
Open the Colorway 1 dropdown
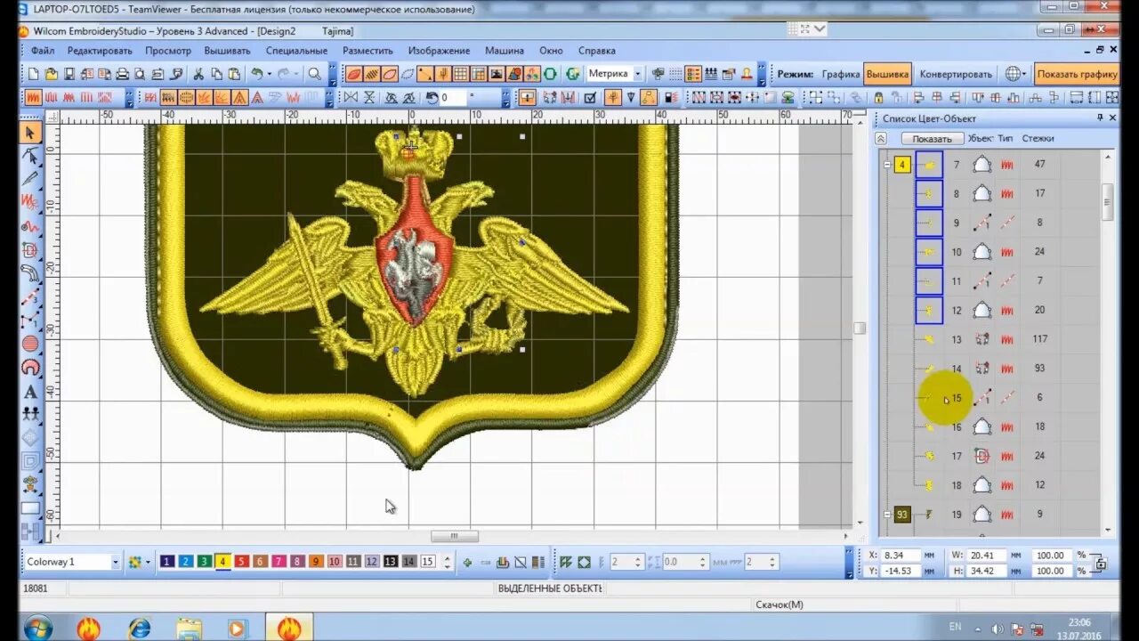click(114, 562)
